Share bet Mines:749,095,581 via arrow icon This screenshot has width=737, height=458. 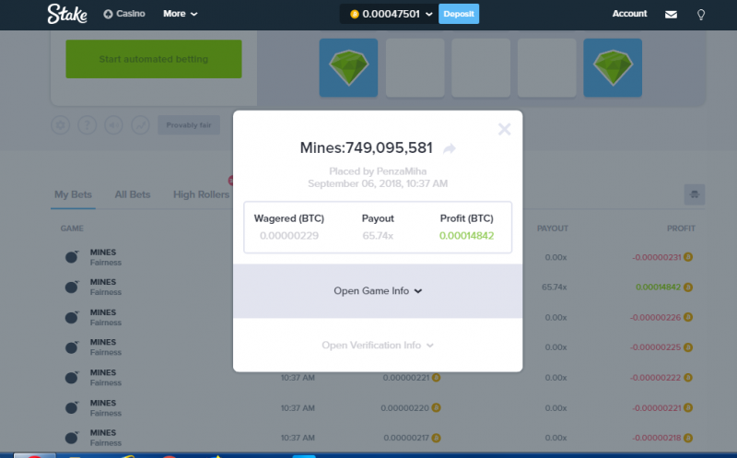[x=450, y=148]
